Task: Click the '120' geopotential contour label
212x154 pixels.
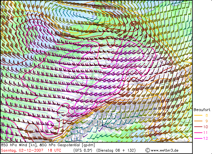Action: (x=111, y=64)
